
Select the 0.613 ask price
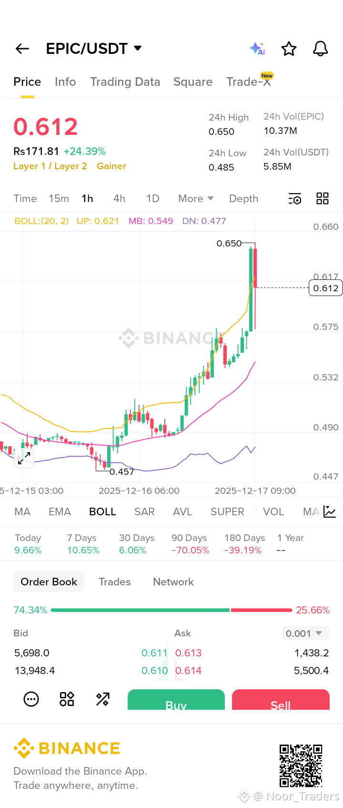point(189,653)
